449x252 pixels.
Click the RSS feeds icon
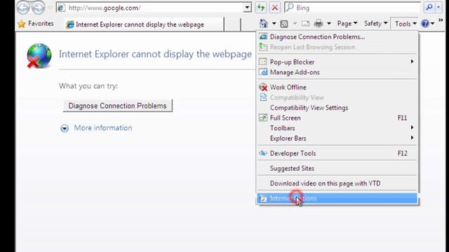click(x=284, y=24)
